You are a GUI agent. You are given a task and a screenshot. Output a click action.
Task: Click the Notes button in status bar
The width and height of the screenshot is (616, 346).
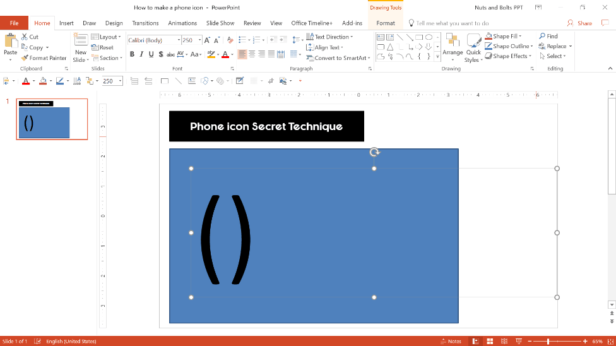click(451, 342)
